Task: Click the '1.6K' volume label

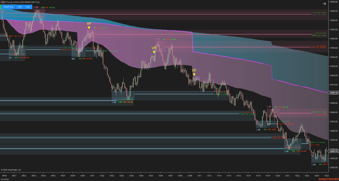Action: [314, 164]
